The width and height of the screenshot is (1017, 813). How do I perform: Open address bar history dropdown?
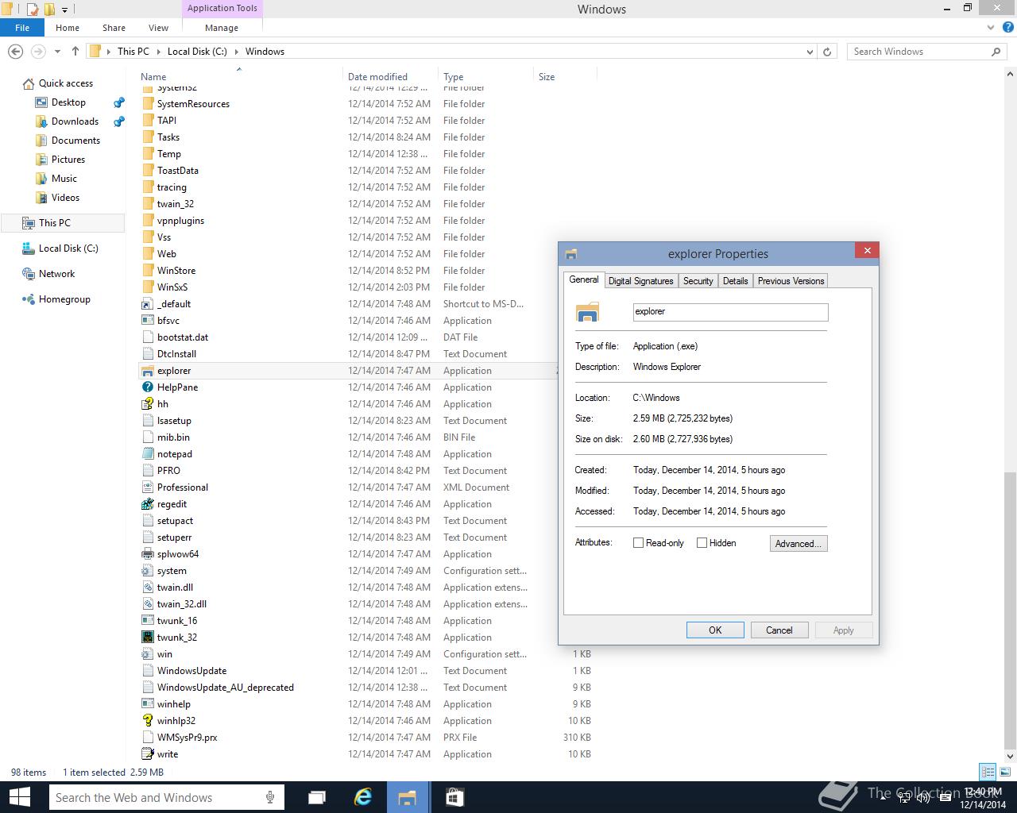click(x=810, y=52)
